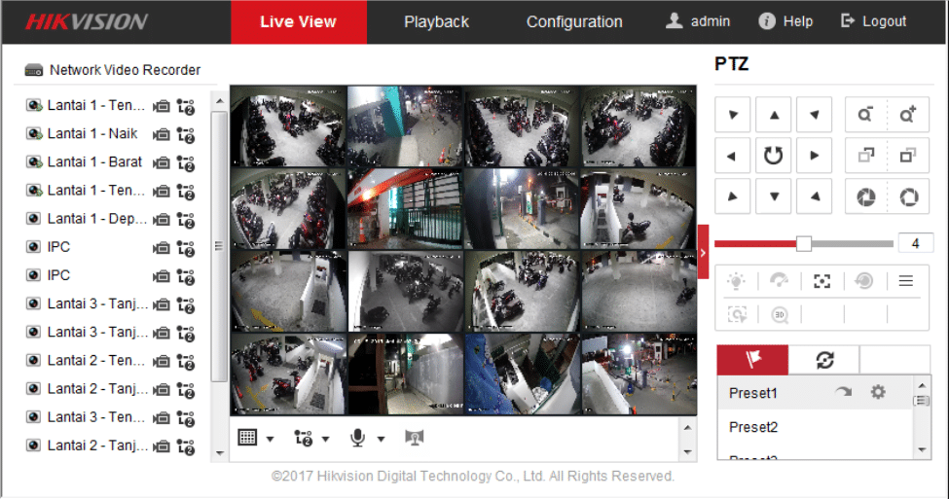Select the Preset flag tab
This screenshot has height=499, width=949.
[753, 360]
